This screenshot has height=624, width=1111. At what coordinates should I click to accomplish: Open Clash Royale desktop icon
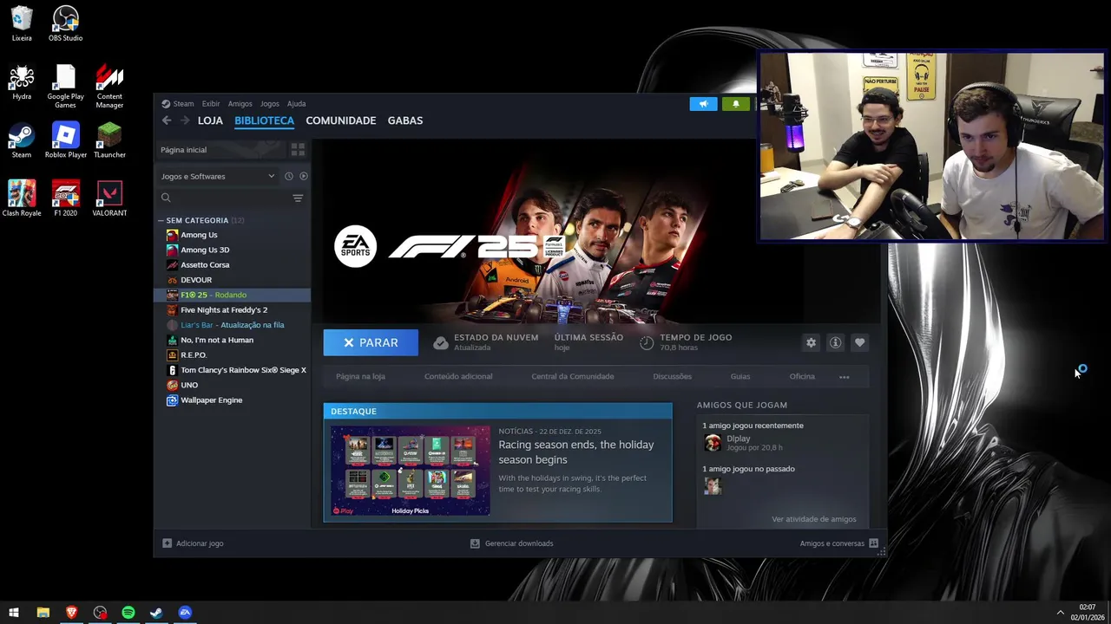click(x=22, y=198)
